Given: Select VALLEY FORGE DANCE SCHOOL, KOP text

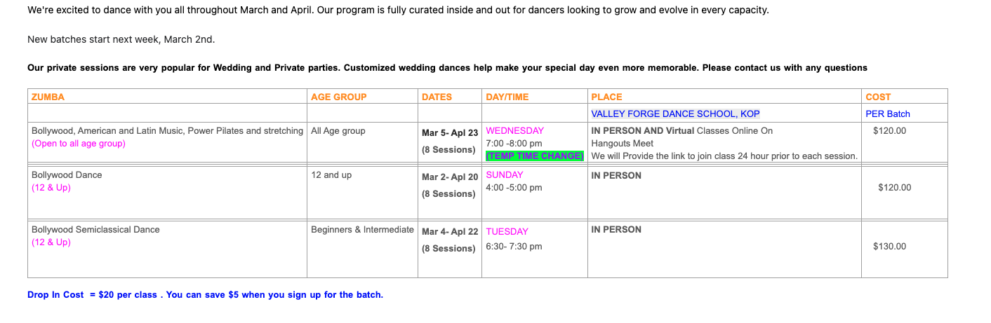Looking at the screenshot, I should (675, 114).
